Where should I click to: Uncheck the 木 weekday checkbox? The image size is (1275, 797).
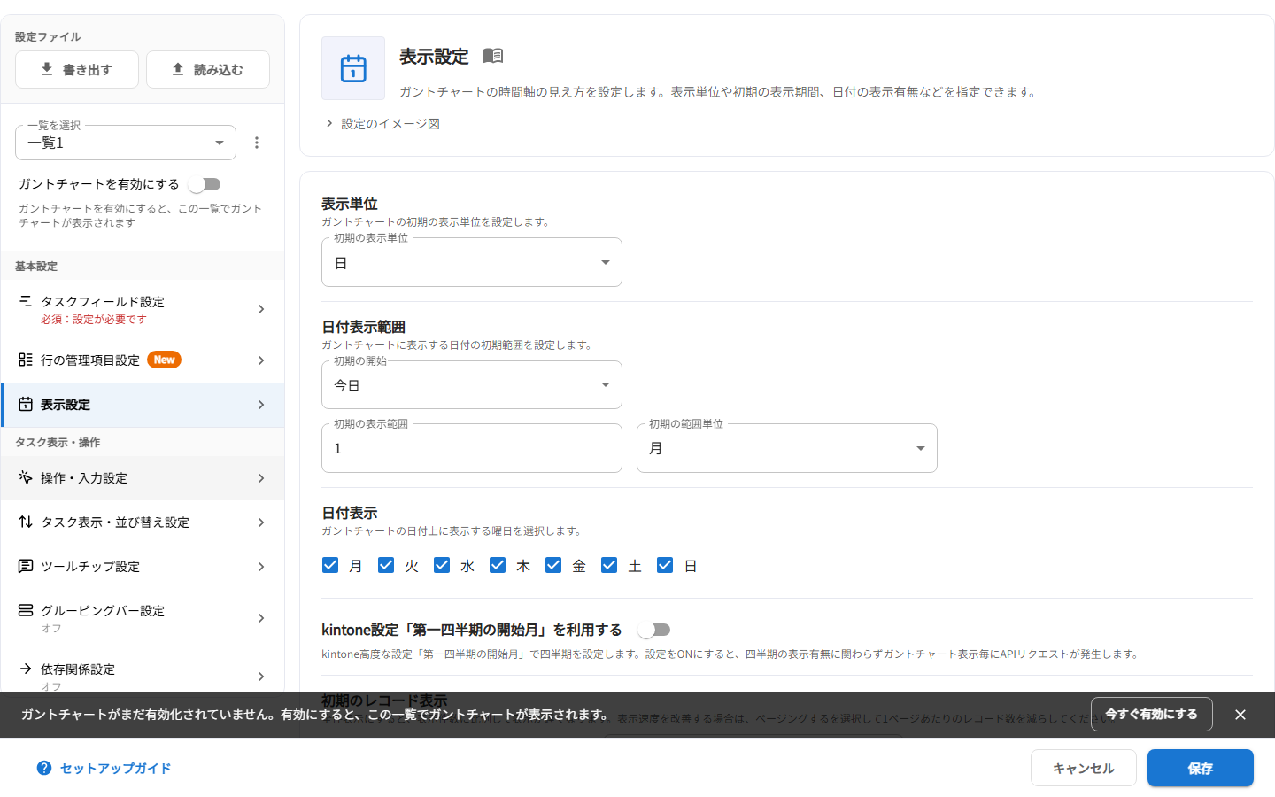point(498,565)
